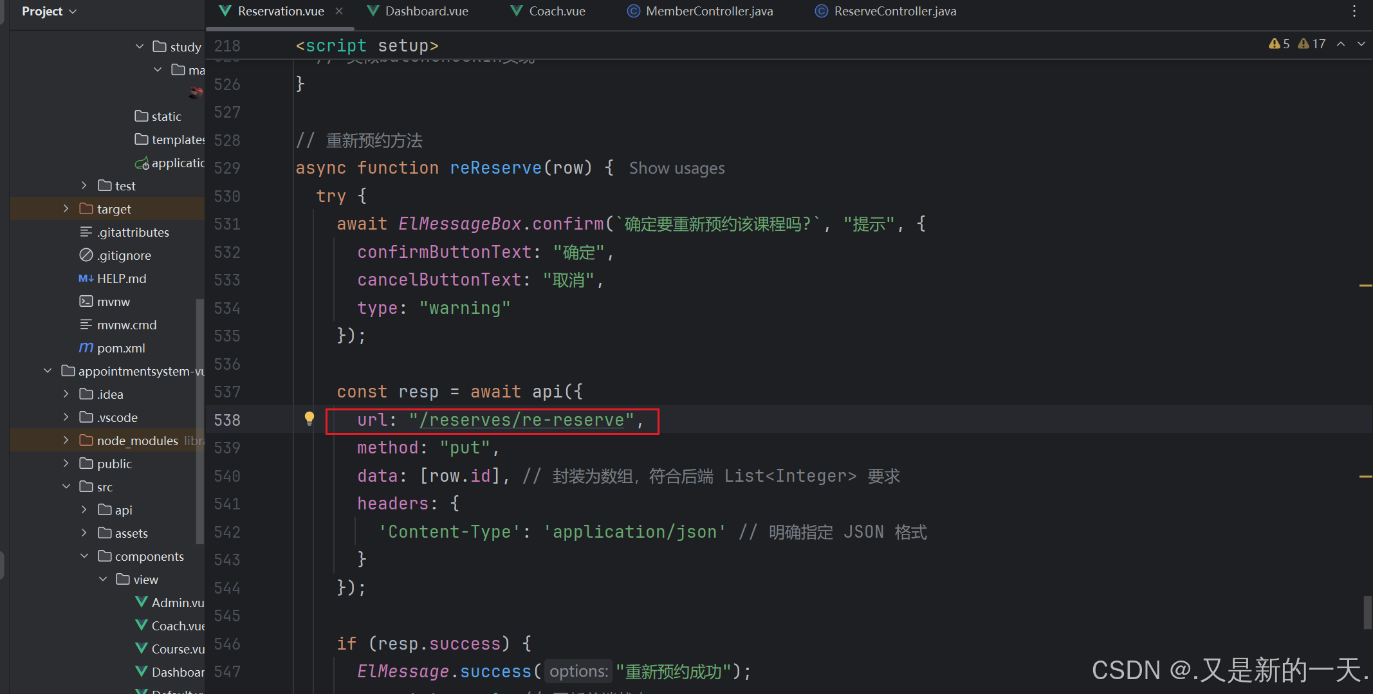Click the warning stripe mark near line 533

1365,285
